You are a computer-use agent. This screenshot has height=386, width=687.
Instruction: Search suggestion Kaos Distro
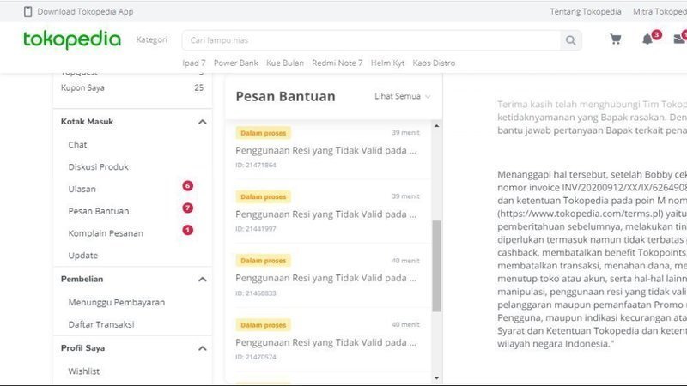coord(434,63)
